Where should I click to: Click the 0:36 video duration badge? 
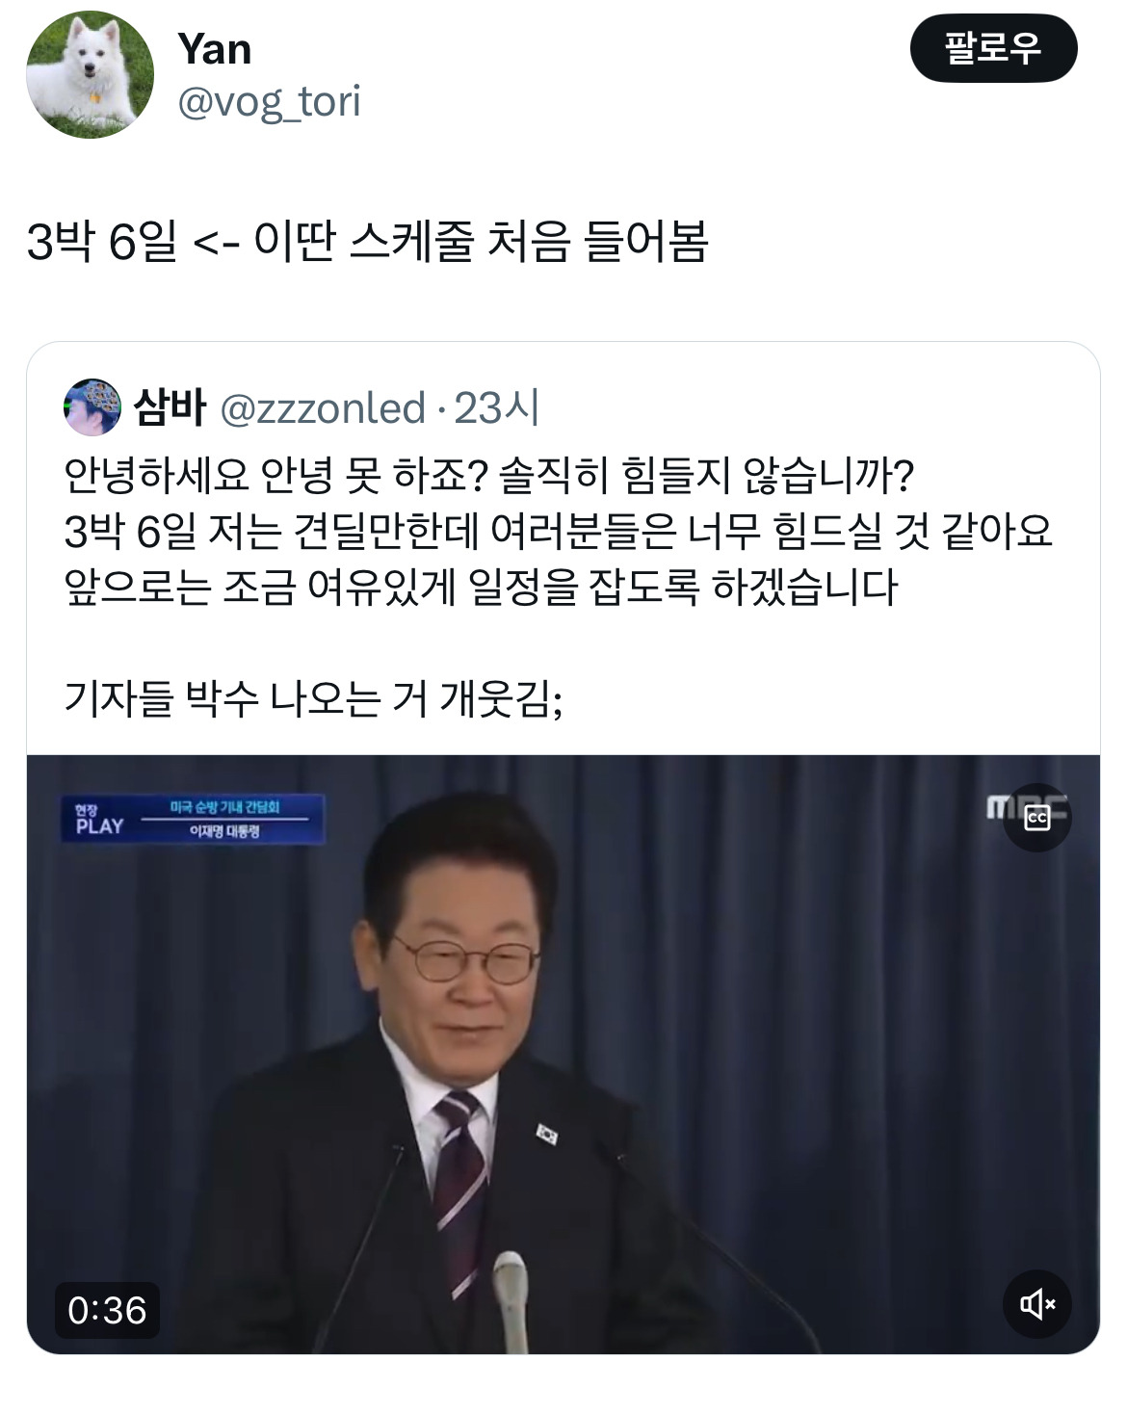coord(107,1310)
